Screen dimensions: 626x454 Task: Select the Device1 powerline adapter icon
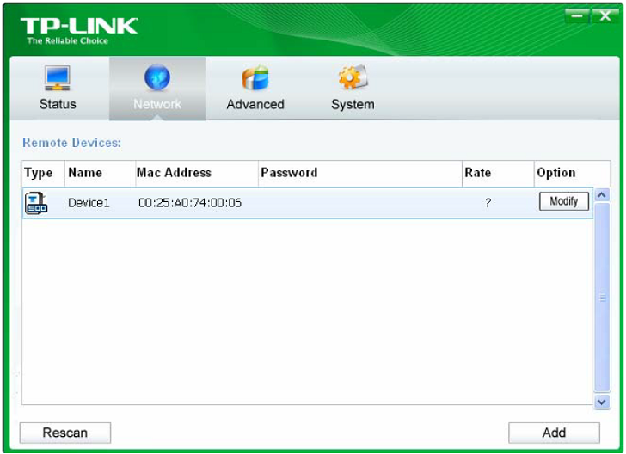coord(37,203)
